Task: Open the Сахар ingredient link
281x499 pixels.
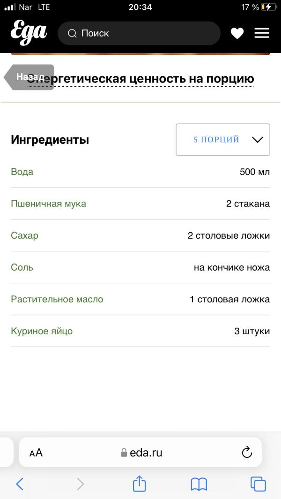Action: pos(24,235)
